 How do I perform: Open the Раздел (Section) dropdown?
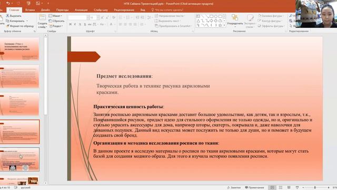(56, 26)
